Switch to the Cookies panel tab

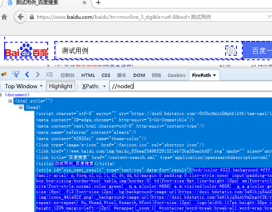(x=177, y=75)
